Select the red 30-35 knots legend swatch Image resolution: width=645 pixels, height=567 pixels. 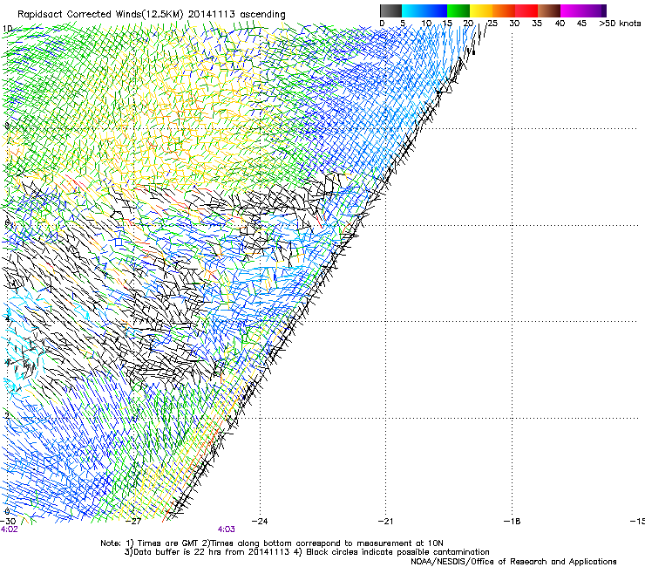(526, 10)
